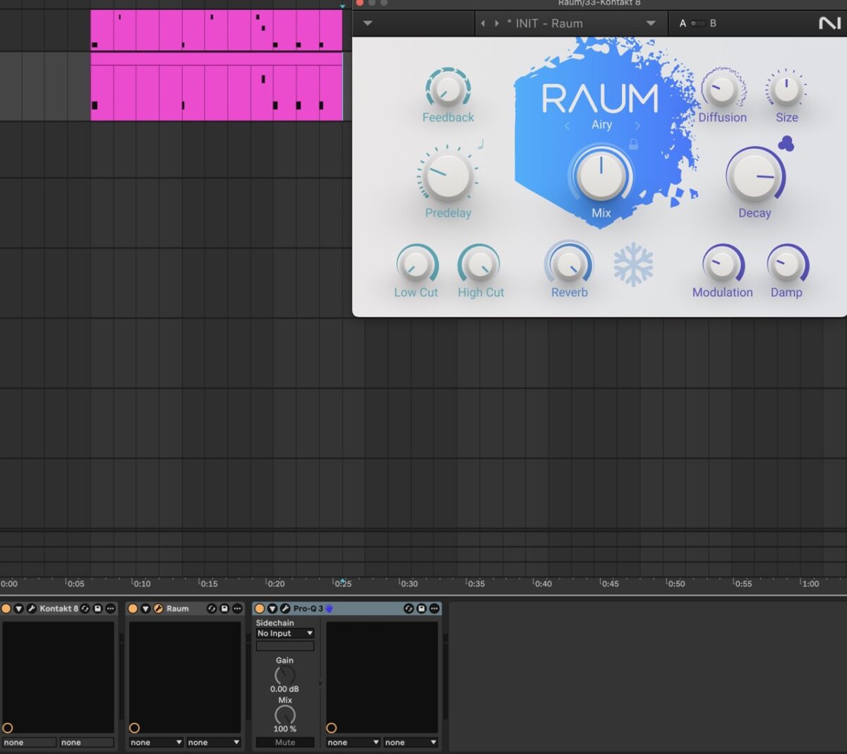Select the top pink MIDI clip
This screenshot has width=847, height=754.
(216, 30)
